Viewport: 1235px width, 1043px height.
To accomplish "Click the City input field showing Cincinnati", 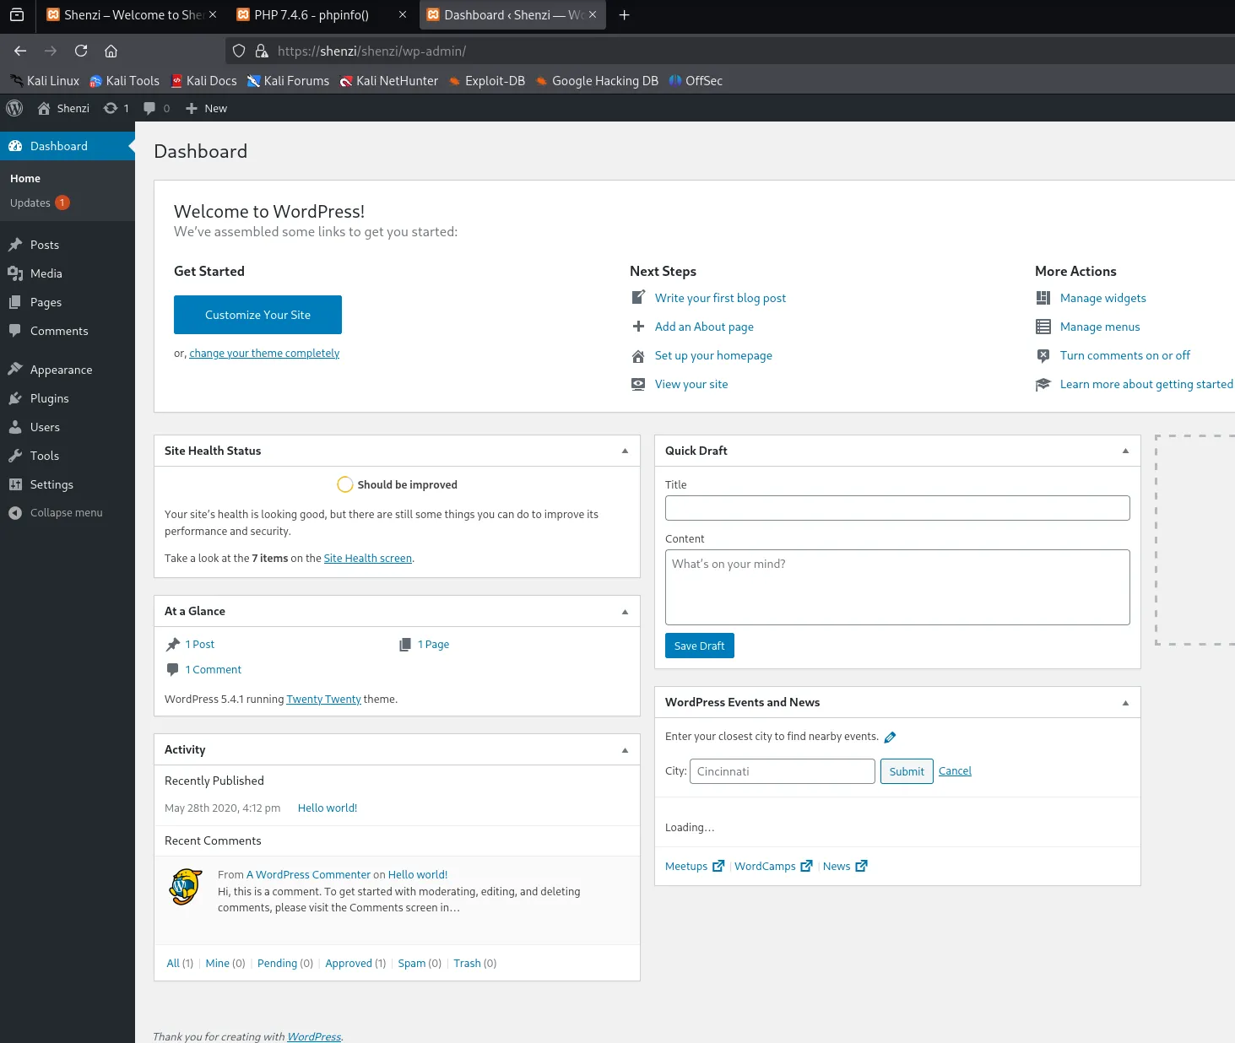I will tap(782, 771).
